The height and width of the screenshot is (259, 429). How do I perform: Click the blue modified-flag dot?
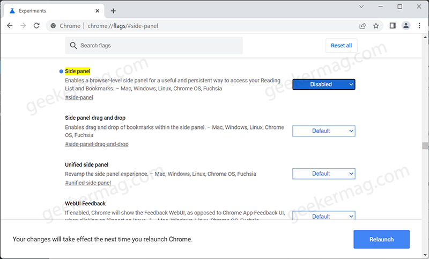[x=61, y=71]
